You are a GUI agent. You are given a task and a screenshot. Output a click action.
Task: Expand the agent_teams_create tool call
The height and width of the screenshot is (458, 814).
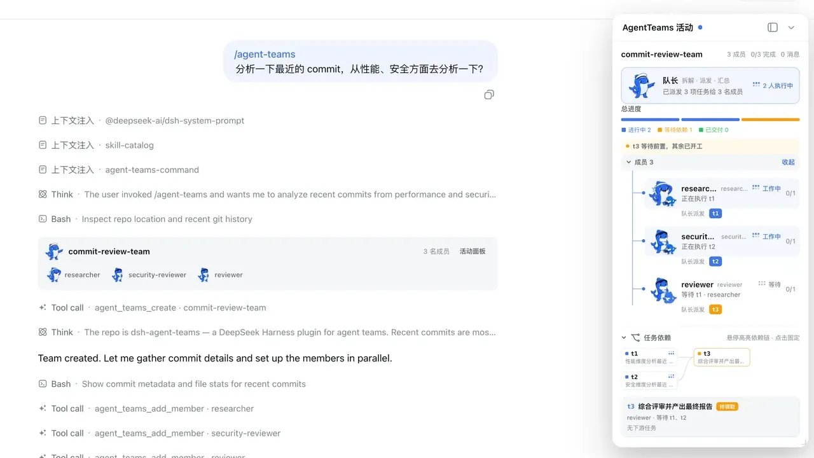pos(153,308)
